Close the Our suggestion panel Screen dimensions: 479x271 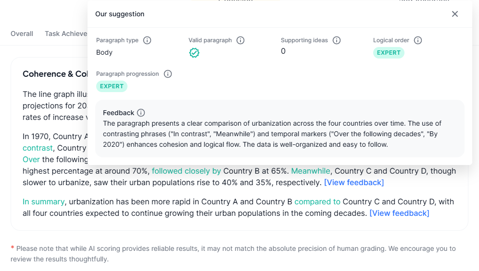pos(454,14)
